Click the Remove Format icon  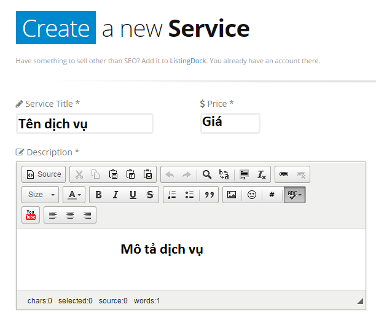coord(261,174)
